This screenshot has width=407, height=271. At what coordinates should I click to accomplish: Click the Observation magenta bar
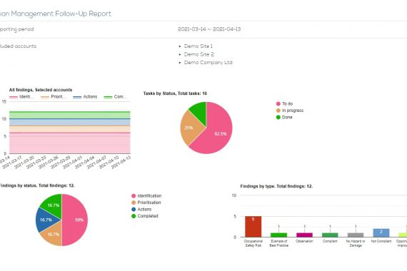304,235
